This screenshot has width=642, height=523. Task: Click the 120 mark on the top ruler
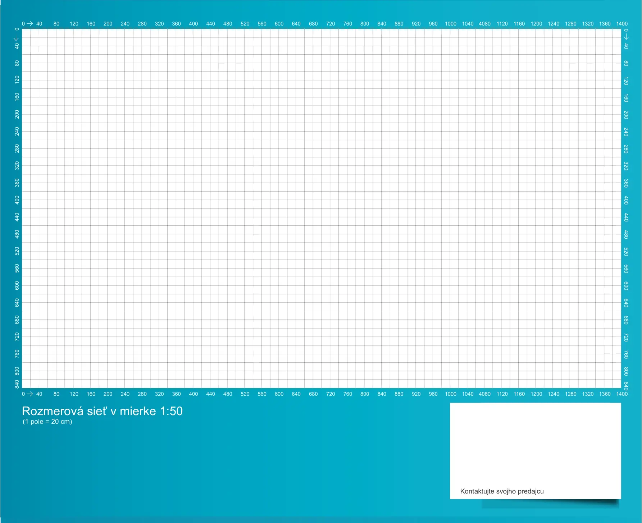[x=74, y=24]
